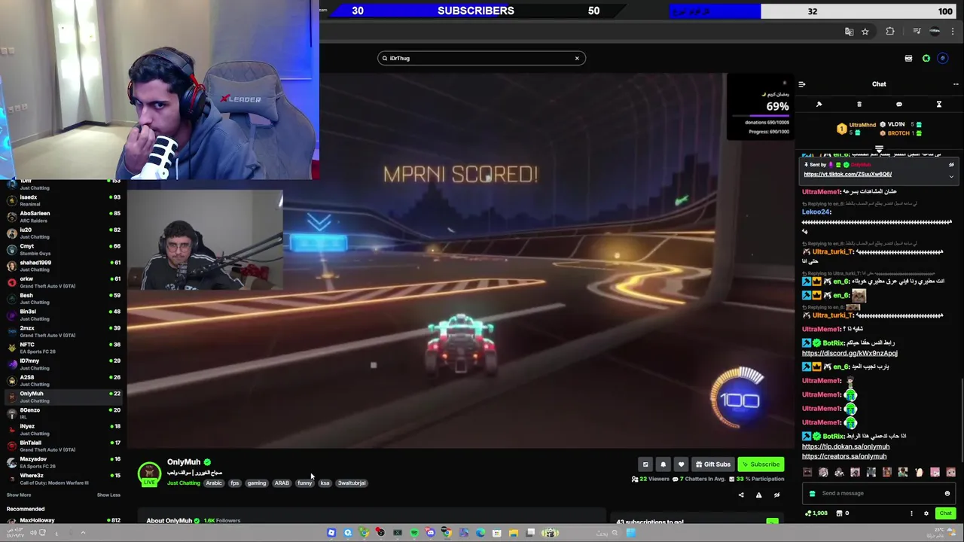Click the inbox icon at the top right

click(908, 58)
